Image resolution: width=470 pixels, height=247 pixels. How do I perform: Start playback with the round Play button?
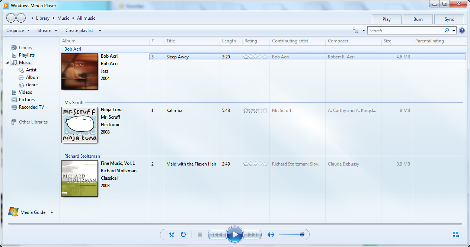tap(235, 235)
